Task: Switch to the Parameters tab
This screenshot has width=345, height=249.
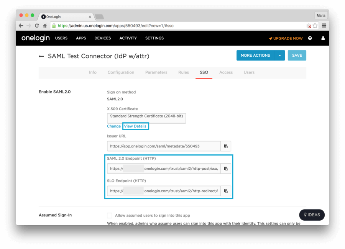Action: 156,72
